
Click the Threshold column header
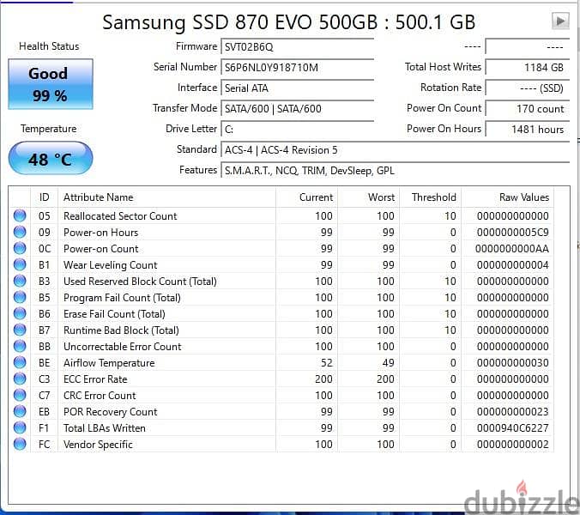coord(430,197)
